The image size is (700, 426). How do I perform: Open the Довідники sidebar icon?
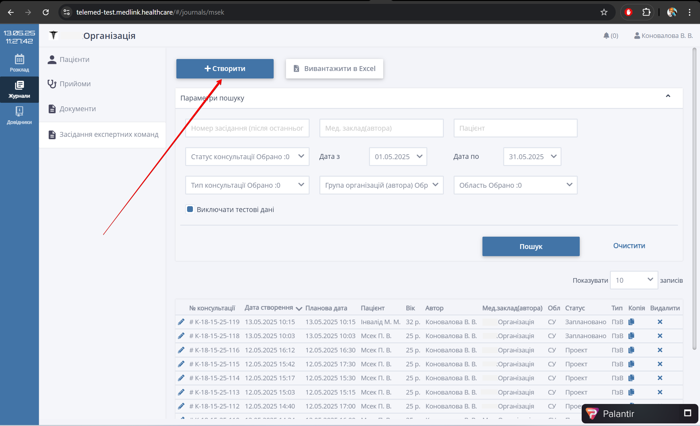click(x=19, y=115)
